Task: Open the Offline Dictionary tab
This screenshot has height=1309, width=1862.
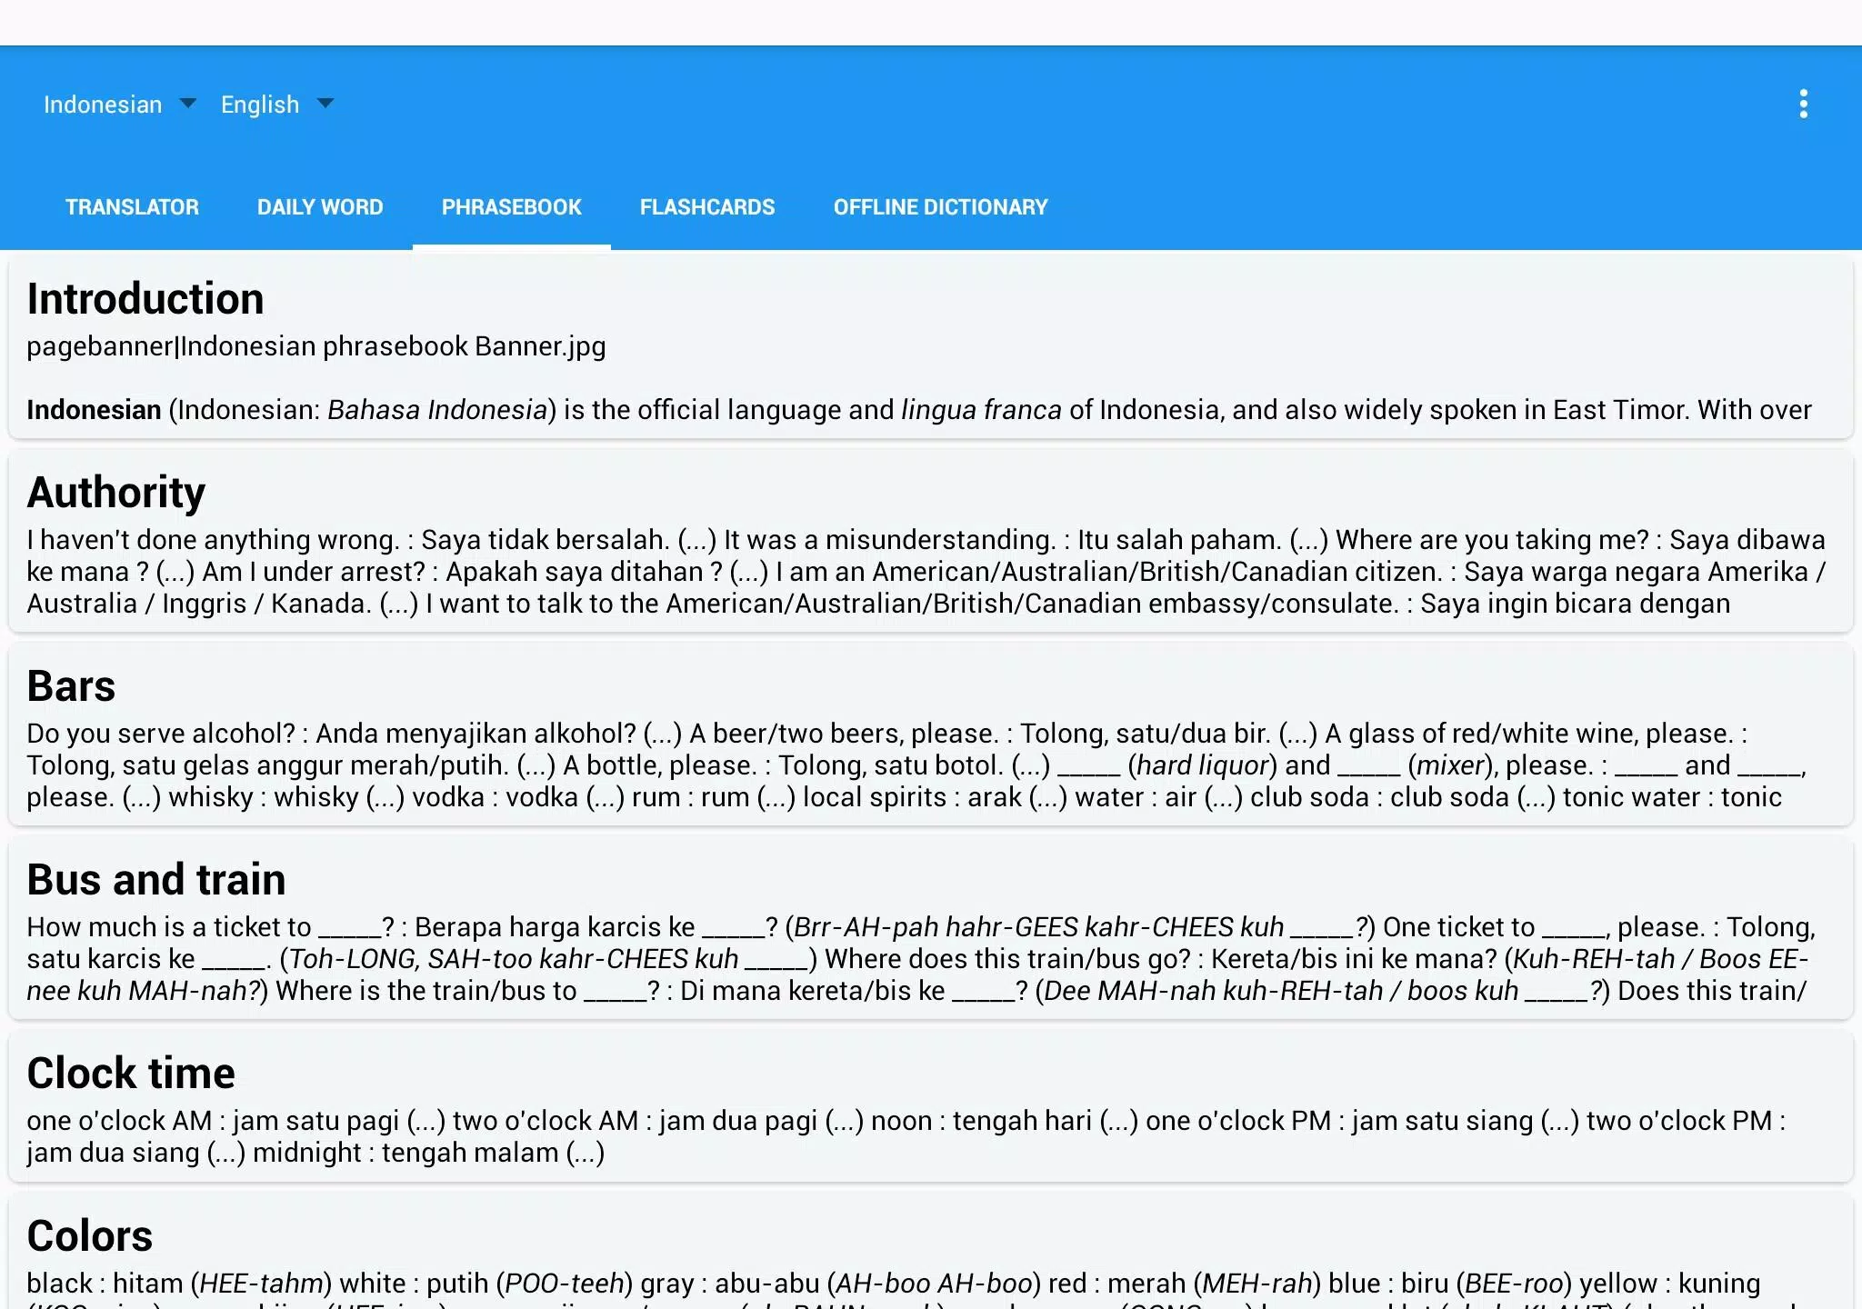Action: [940, 207]
